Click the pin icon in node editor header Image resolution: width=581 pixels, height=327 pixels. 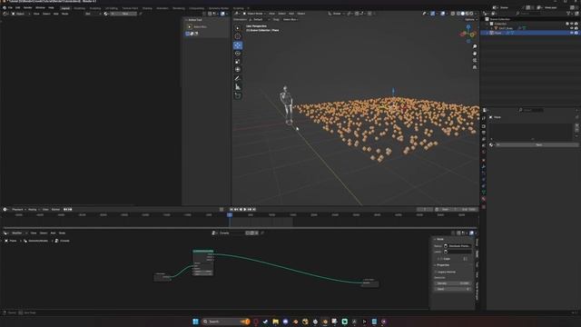(262, 233)
